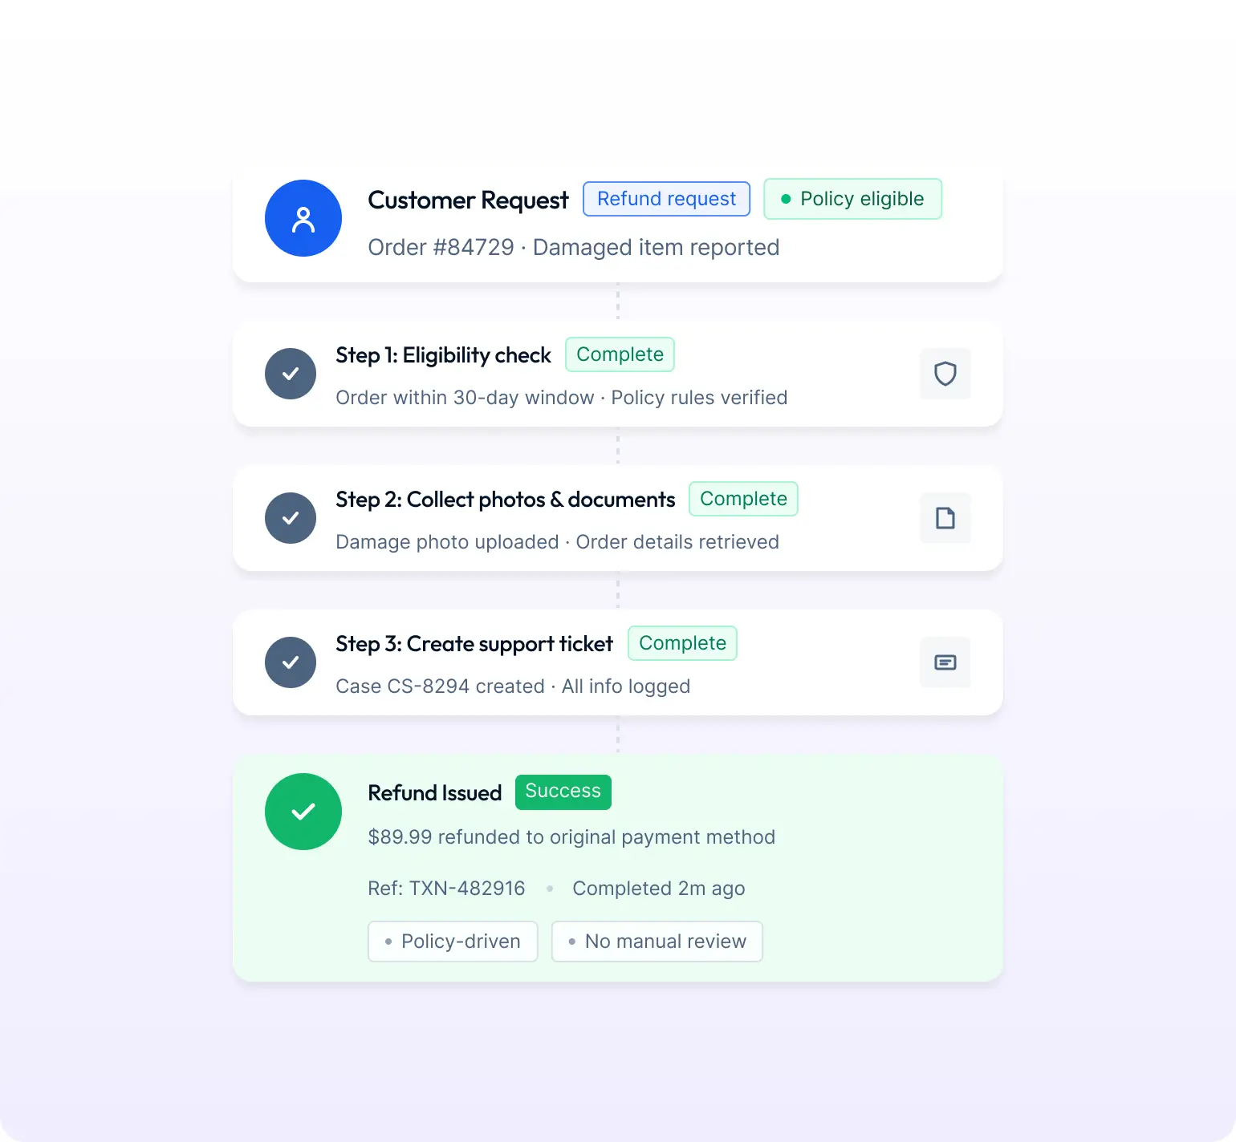Click the Policy eligible badge
This screenshot has width=1236, height=1142.
coord(852,199)
